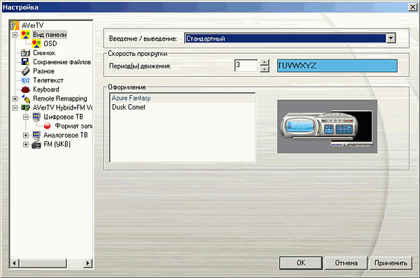Click the Телетекст TEXT icon
The height and width of the screenshot is (278, 420).
tap(25, 80)
